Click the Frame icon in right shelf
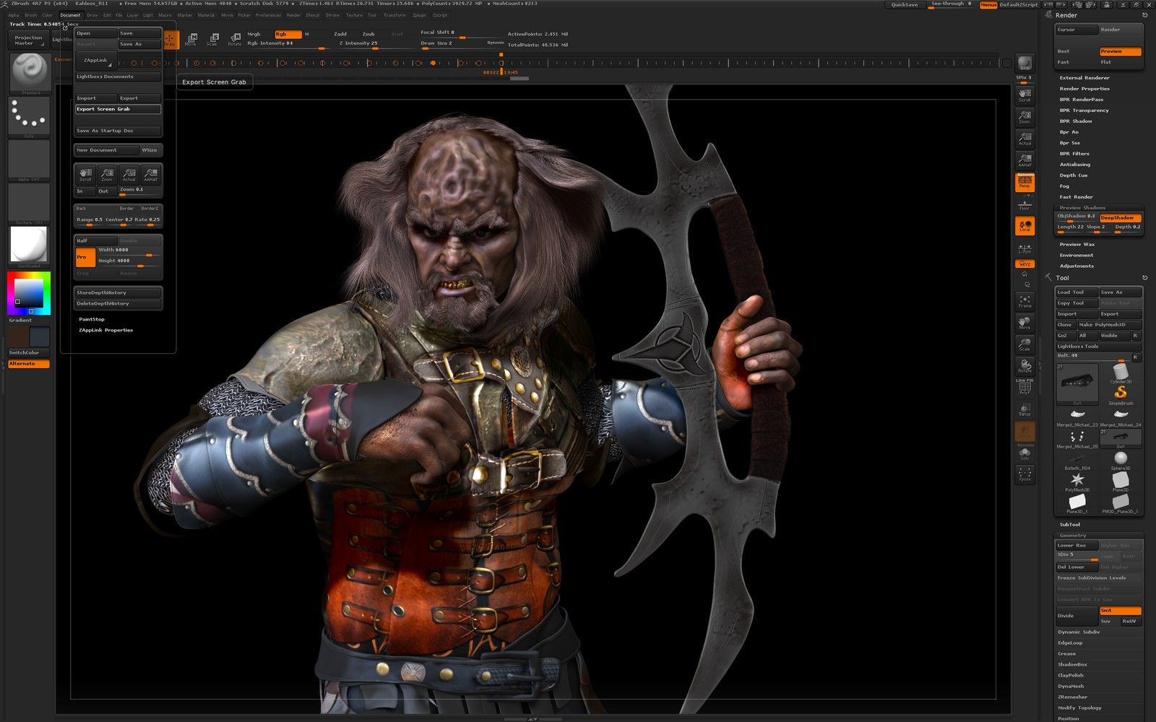 click(x=1025, y=300)
